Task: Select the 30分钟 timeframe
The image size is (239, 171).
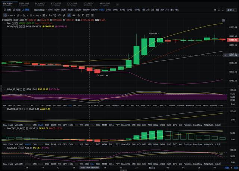Action: click(94, 10)
